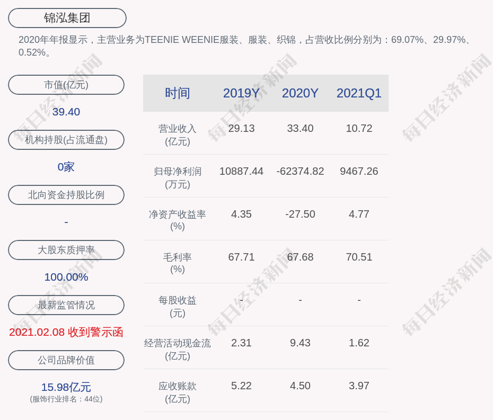Select the 最新监管情况 label pill

[x=66, y=305]
